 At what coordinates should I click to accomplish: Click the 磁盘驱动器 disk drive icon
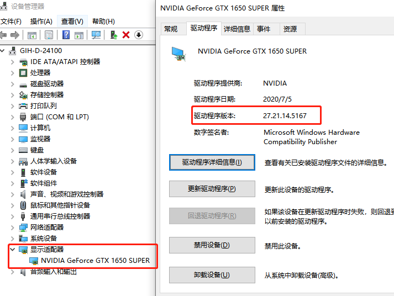click(23, 84)
